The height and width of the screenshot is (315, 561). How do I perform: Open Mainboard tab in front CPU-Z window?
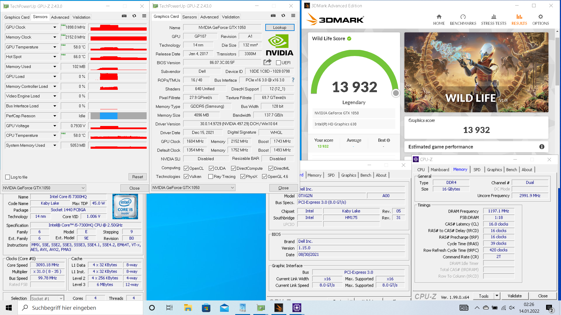click(x=440, y=169)
